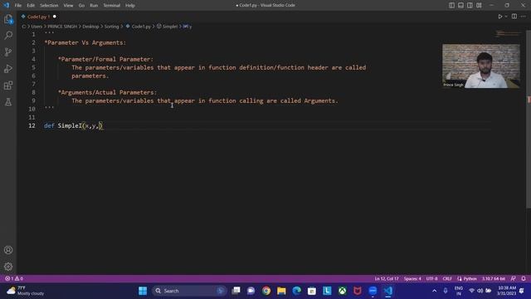Click the feedback icon in status bar
This screenshot has width=531, height=299.
point(514,279)
